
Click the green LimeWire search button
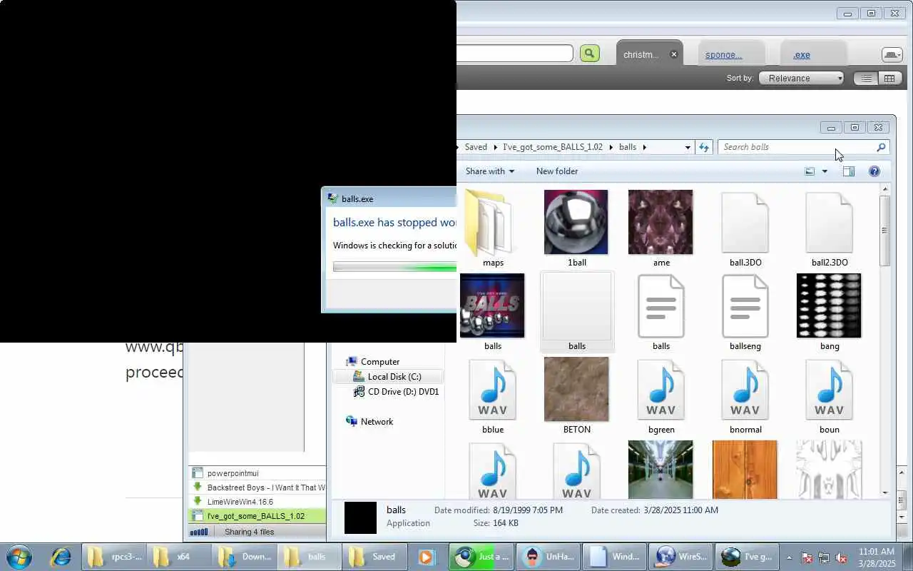[589, 54]
